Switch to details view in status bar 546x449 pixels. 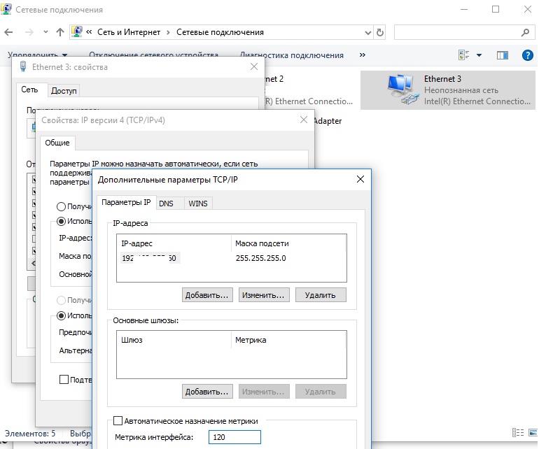pos(518,432)
